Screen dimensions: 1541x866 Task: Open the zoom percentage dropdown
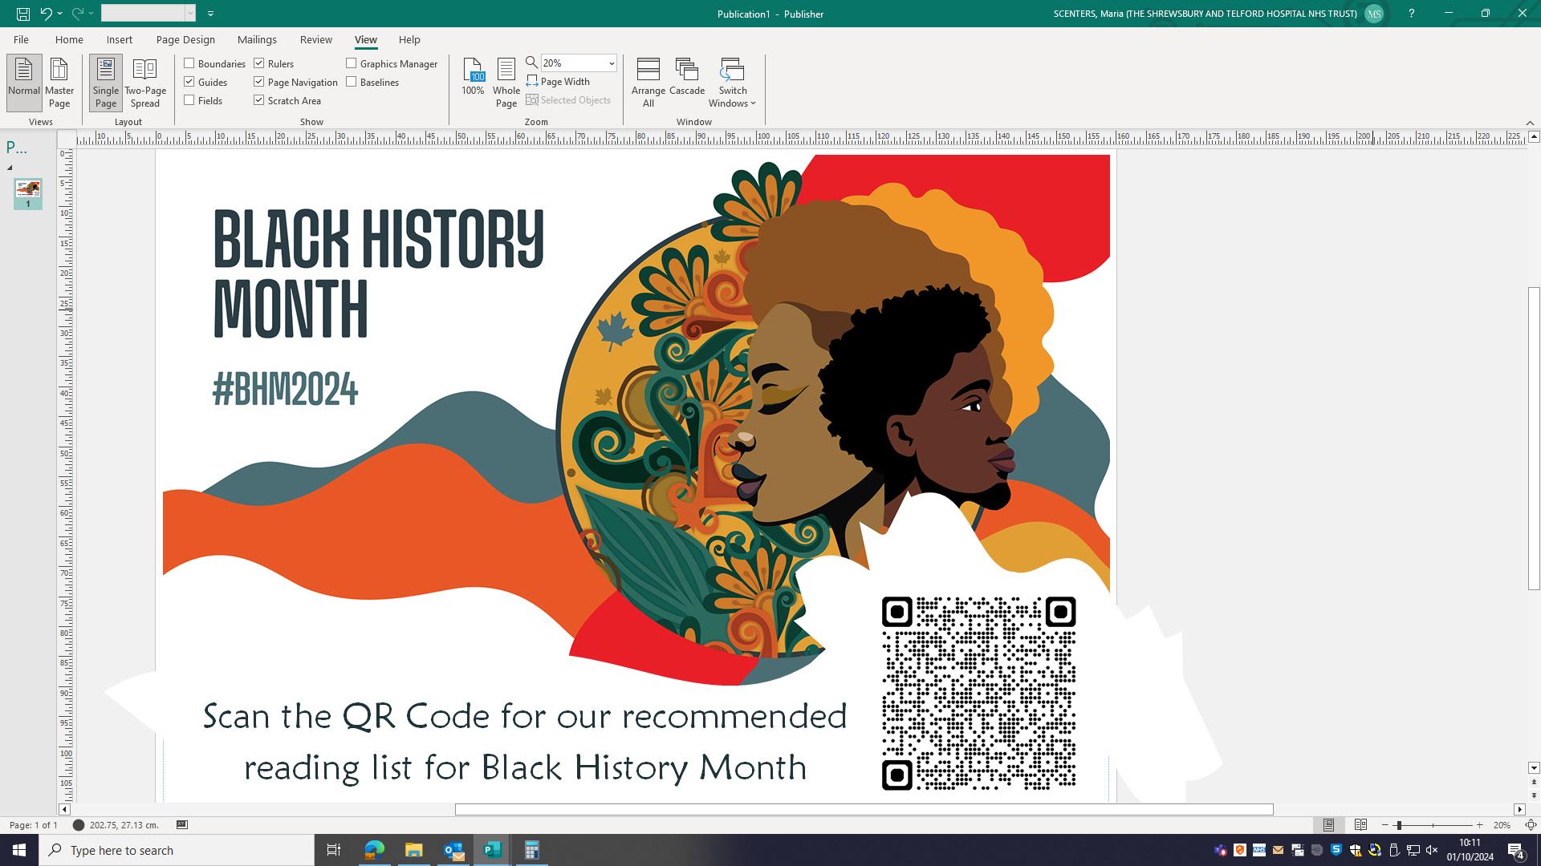(611, 63)
